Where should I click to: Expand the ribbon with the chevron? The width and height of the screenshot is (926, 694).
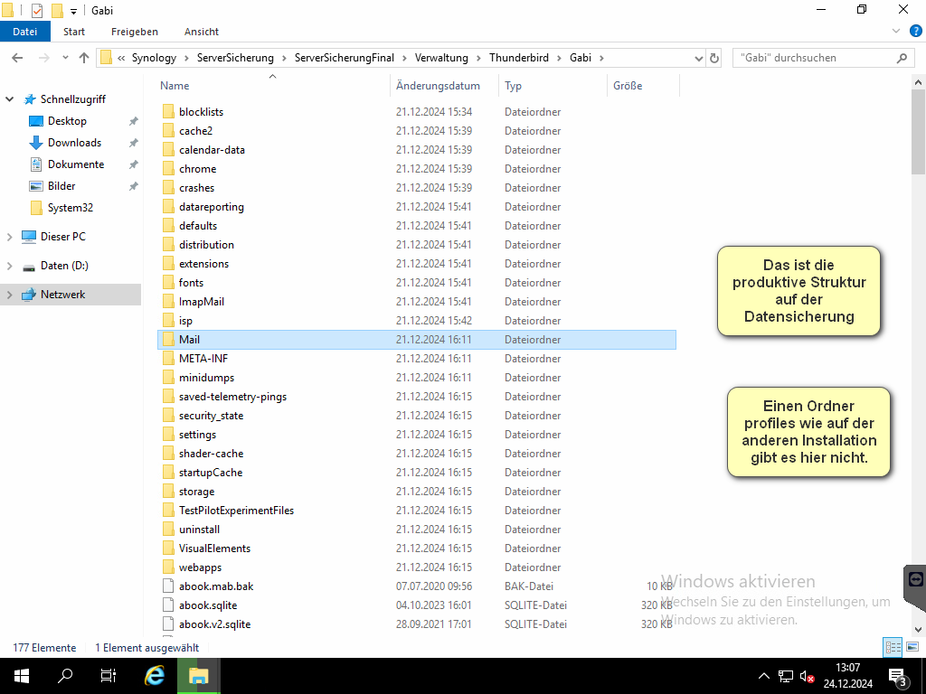click(896, 32)
